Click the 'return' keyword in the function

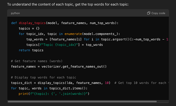point(24,50)
